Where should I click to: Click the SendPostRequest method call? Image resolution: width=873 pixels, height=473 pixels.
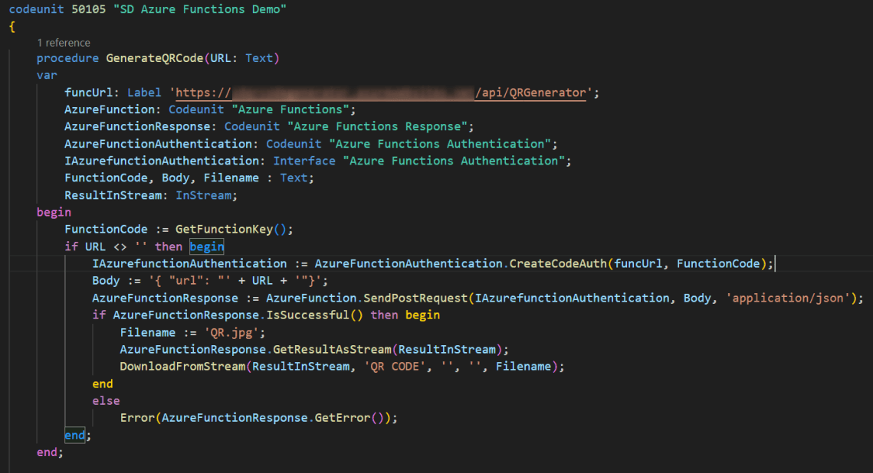tap(415, 298)
